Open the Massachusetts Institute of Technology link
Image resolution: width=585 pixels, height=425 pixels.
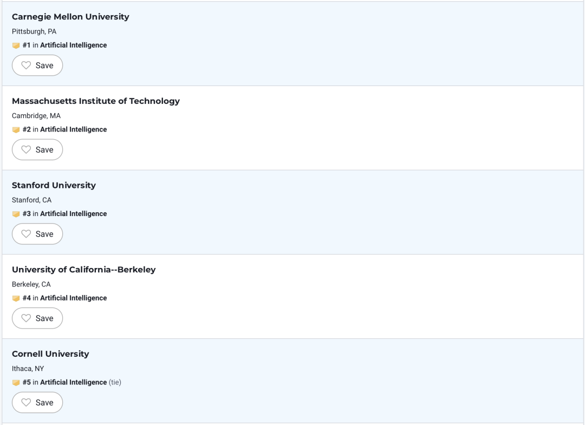coord(96,101)
